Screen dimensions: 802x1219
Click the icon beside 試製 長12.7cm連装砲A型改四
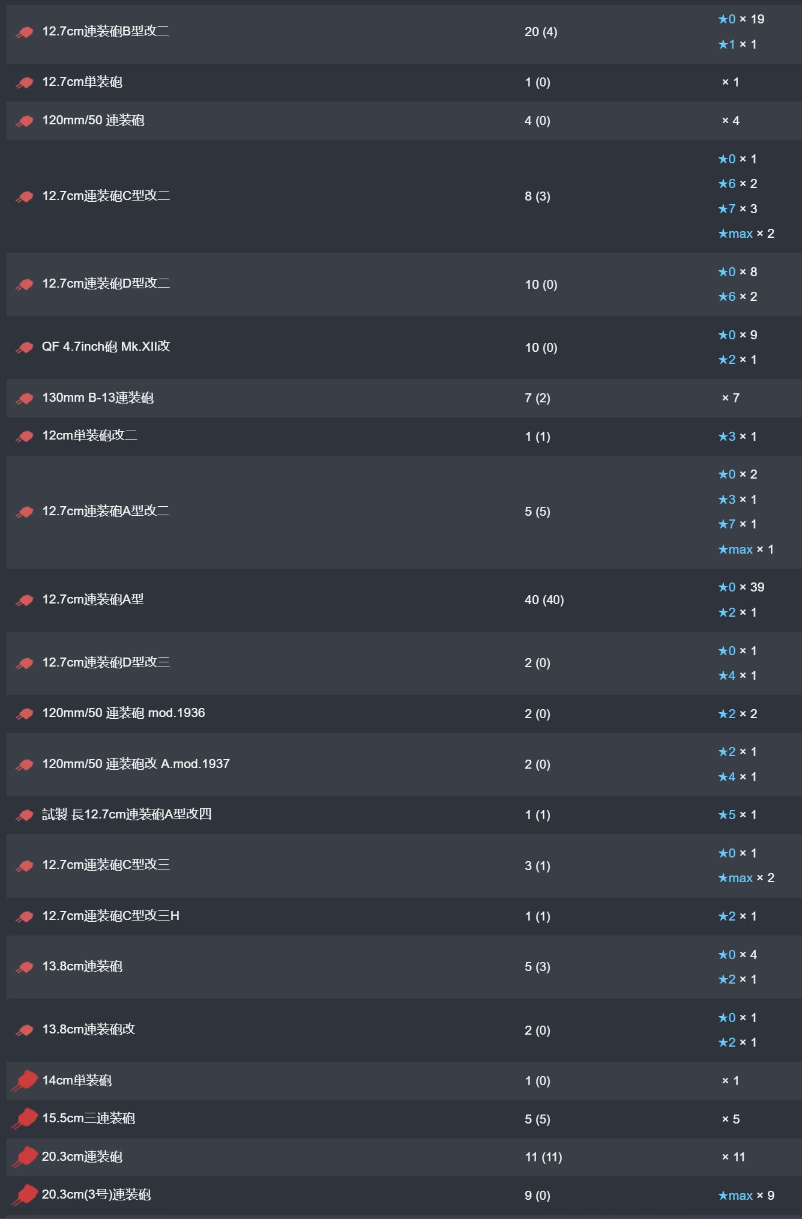click(x=25, y=815)
